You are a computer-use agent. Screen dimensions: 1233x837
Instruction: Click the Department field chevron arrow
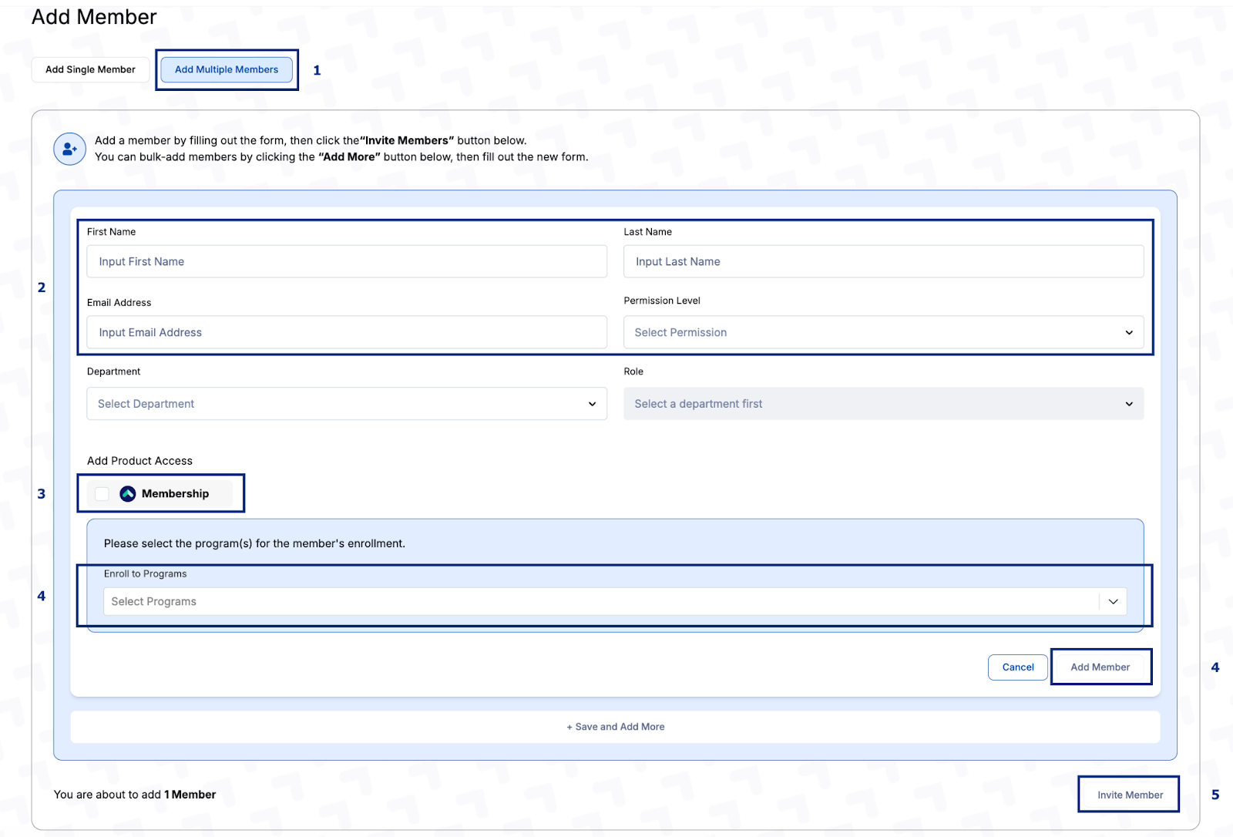coord(592,404)
